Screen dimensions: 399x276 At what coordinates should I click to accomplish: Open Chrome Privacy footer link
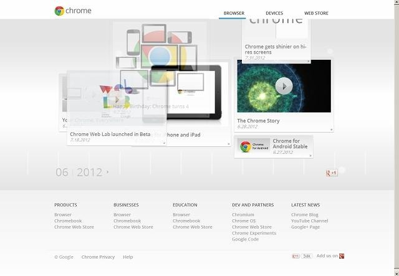[98, 257]
